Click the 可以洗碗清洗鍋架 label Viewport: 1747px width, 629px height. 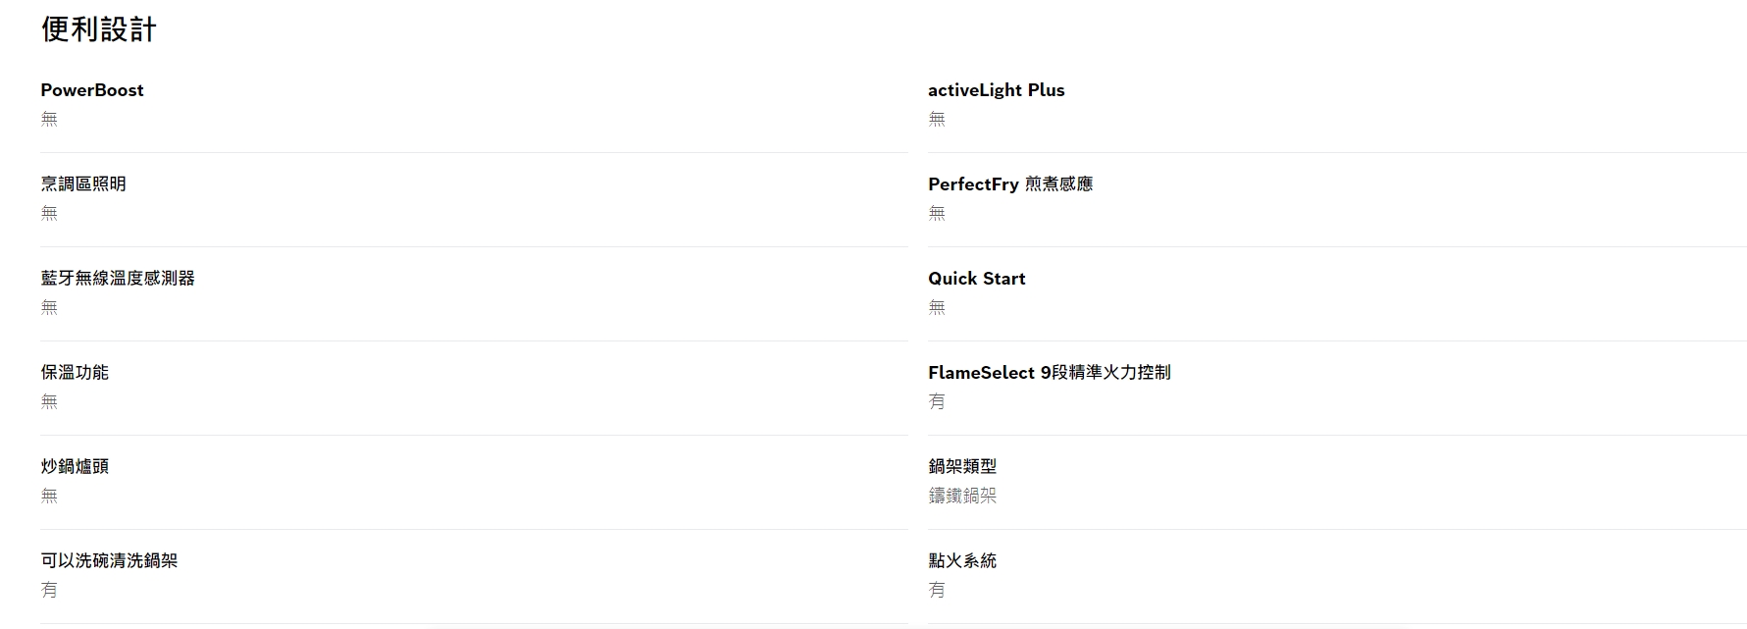[x=109, y=561]
